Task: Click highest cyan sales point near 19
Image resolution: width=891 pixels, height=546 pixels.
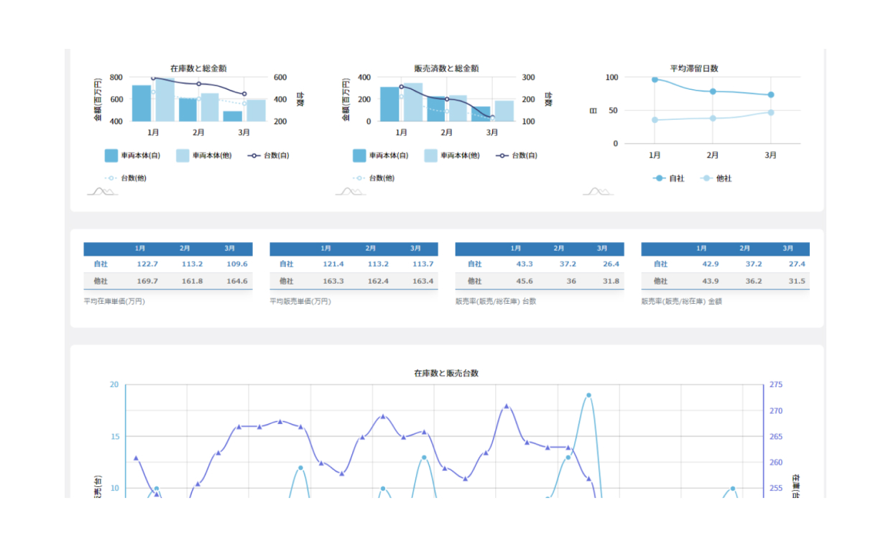Action: [588, 395]
